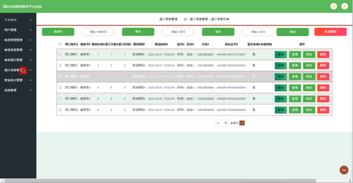Open the page size dropdown showing 10
The width and height of the screenshot is (353, 183).
(222, 123)
